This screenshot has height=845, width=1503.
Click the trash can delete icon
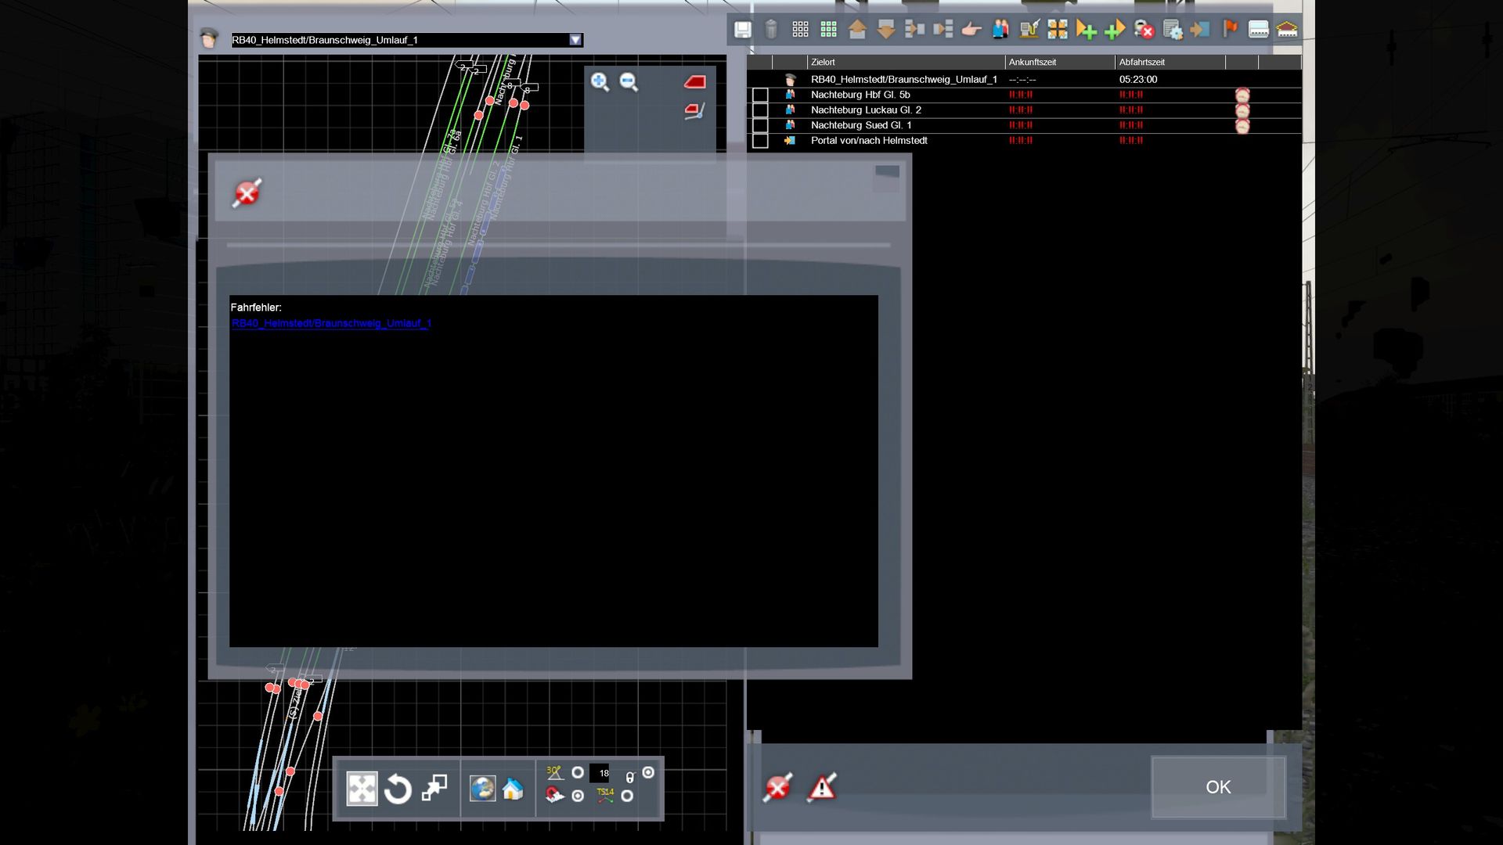771,30
